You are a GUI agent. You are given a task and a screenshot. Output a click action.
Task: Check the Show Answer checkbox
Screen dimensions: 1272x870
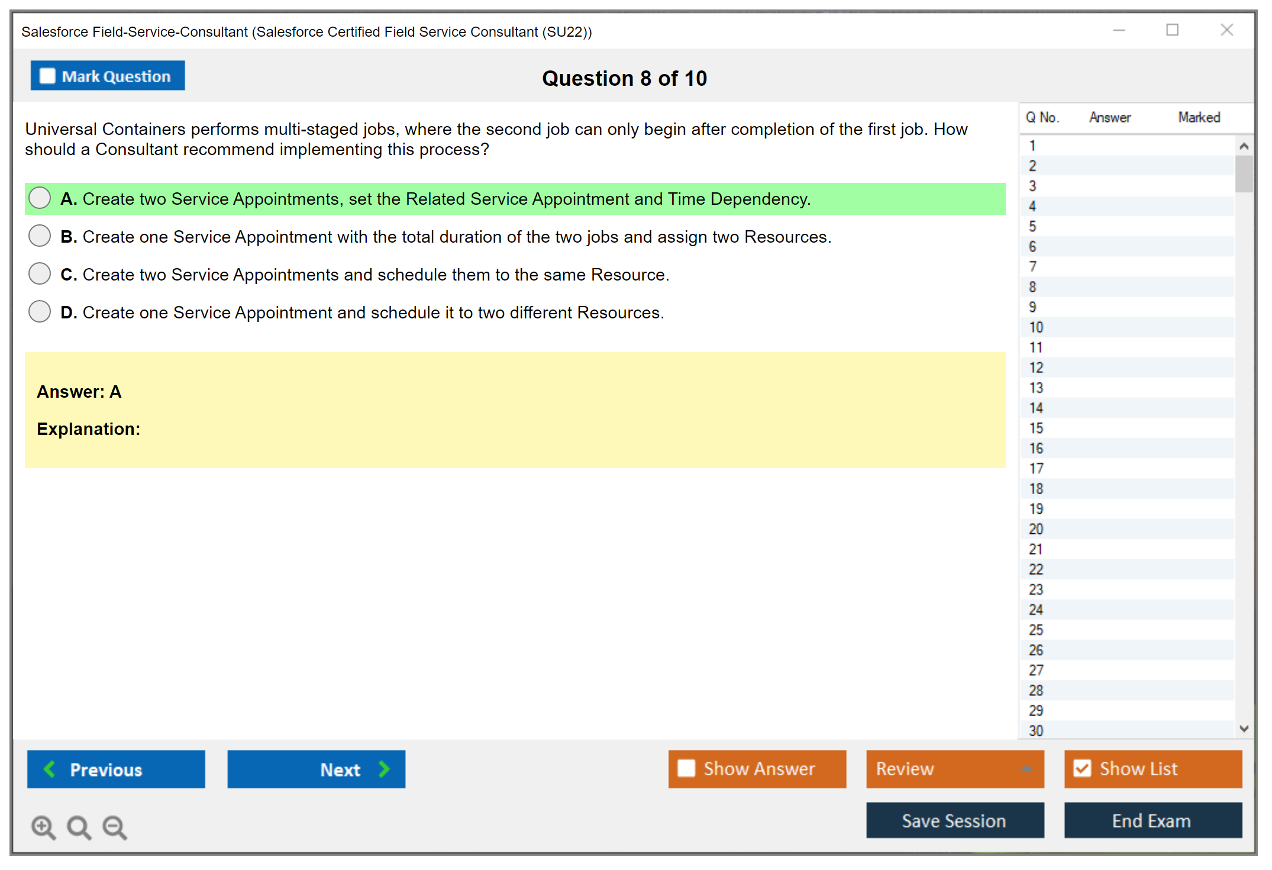(x=686, y=768)
